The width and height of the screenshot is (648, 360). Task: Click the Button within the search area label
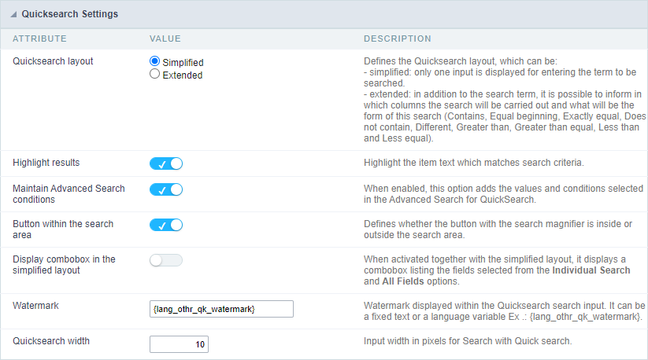[x=63, y=230]
